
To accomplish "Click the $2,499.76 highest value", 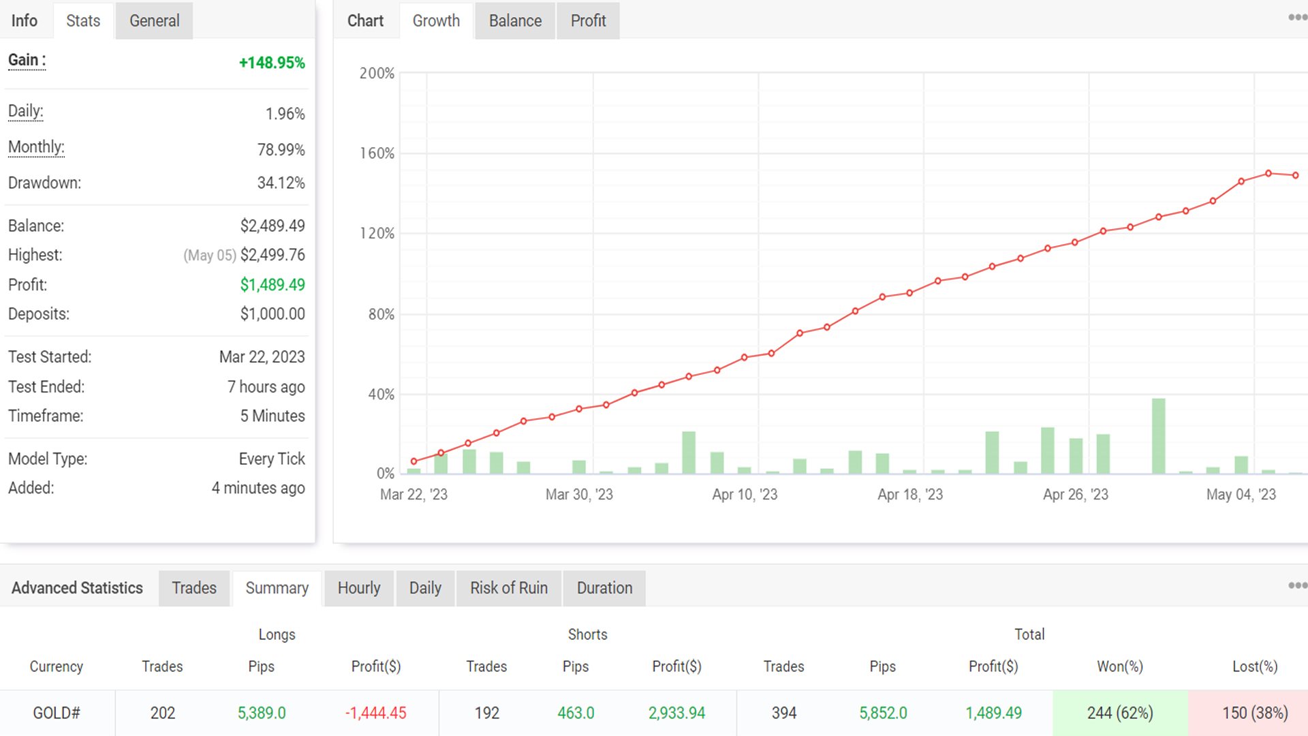I will pyautogui.click(x=272, y=255).
